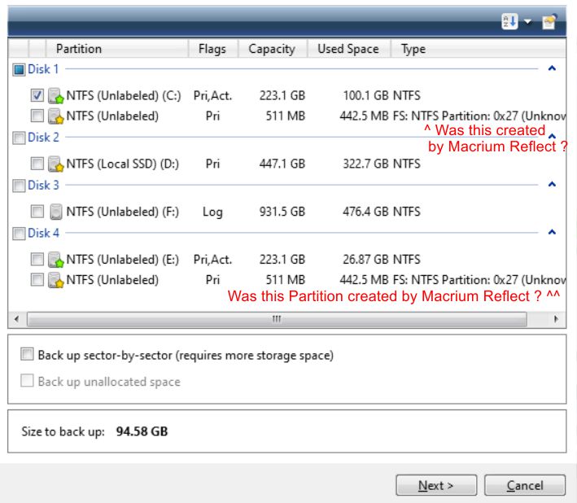This screenshot has height=503, width=577.
Task: Click the 26.87 GB used space value
Action: (365, 260)
